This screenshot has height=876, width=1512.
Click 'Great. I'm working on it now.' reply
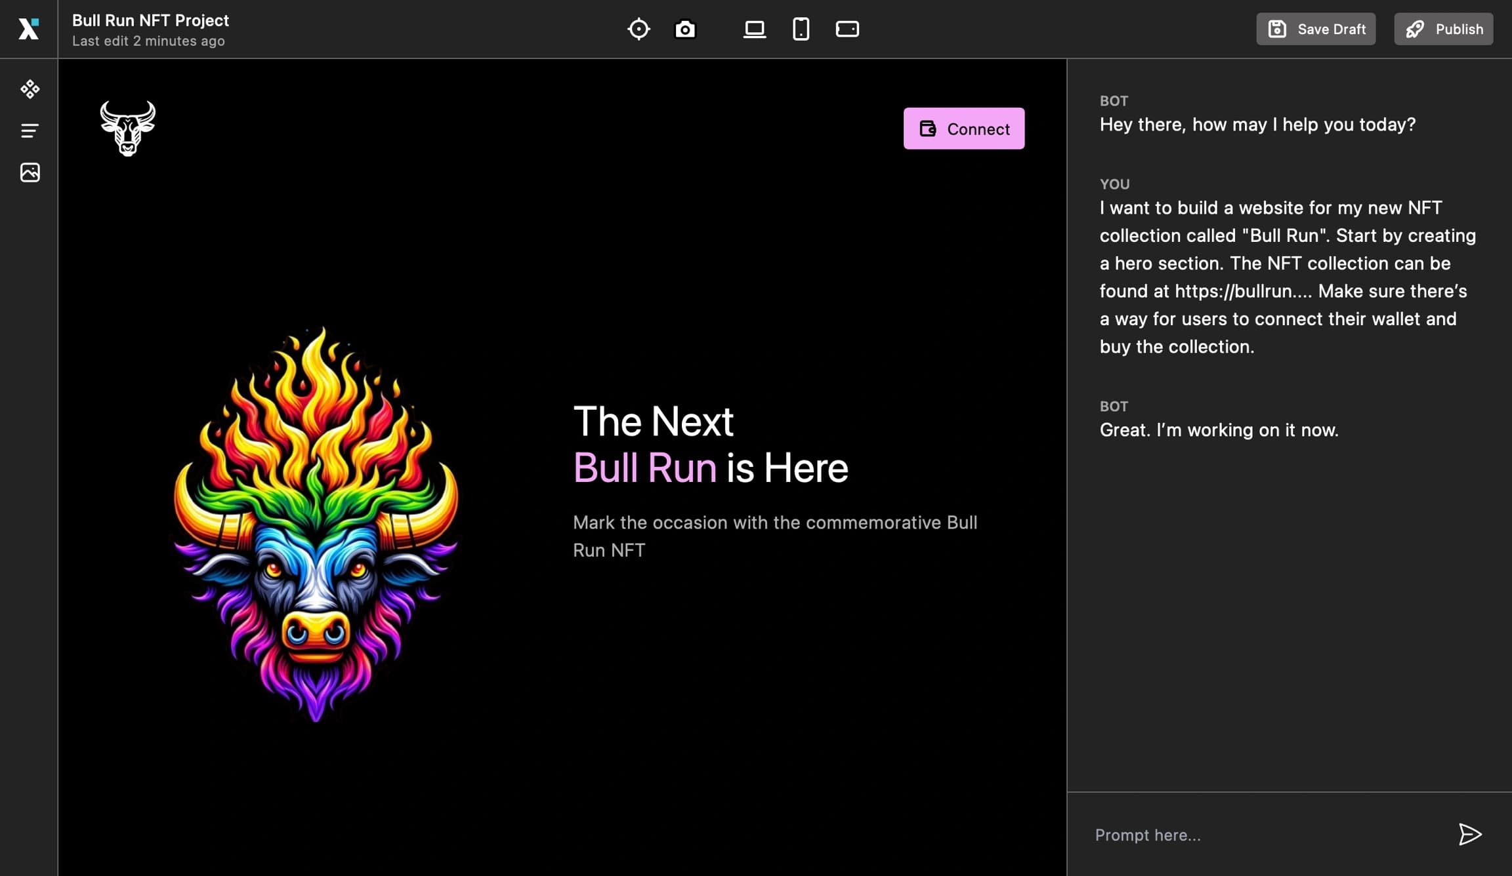[1219, 430]
